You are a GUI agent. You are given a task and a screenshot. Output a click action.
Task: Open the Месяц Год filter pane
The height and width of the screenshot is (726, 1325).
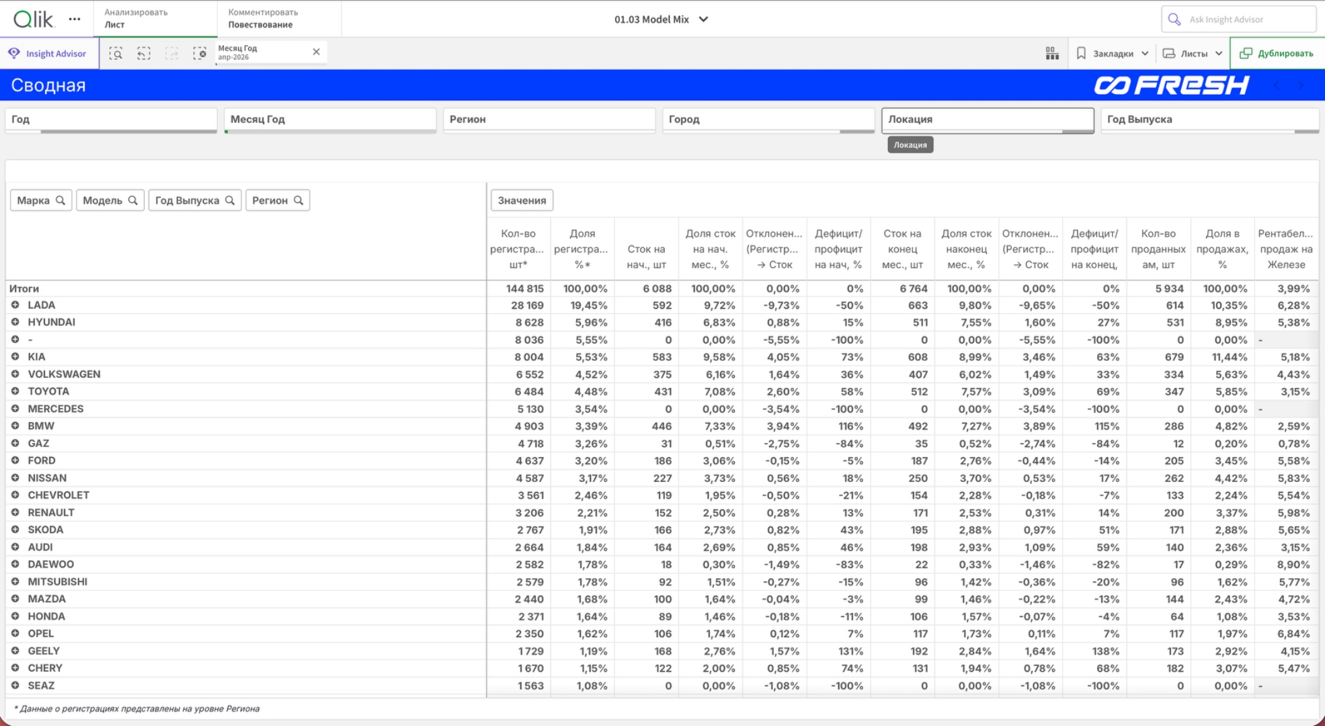point(330,120)
